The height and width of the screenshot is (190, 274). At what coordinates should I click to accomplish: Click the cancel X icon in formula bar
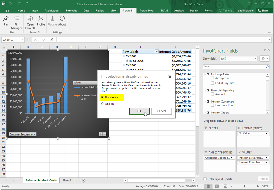coord(35,40)
